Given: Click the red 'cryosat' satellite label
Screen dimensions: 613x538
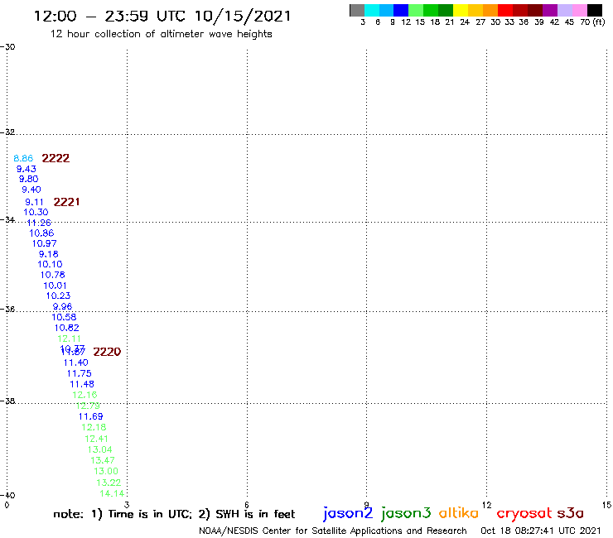Looking at the screenshot, I should (524, 513).
